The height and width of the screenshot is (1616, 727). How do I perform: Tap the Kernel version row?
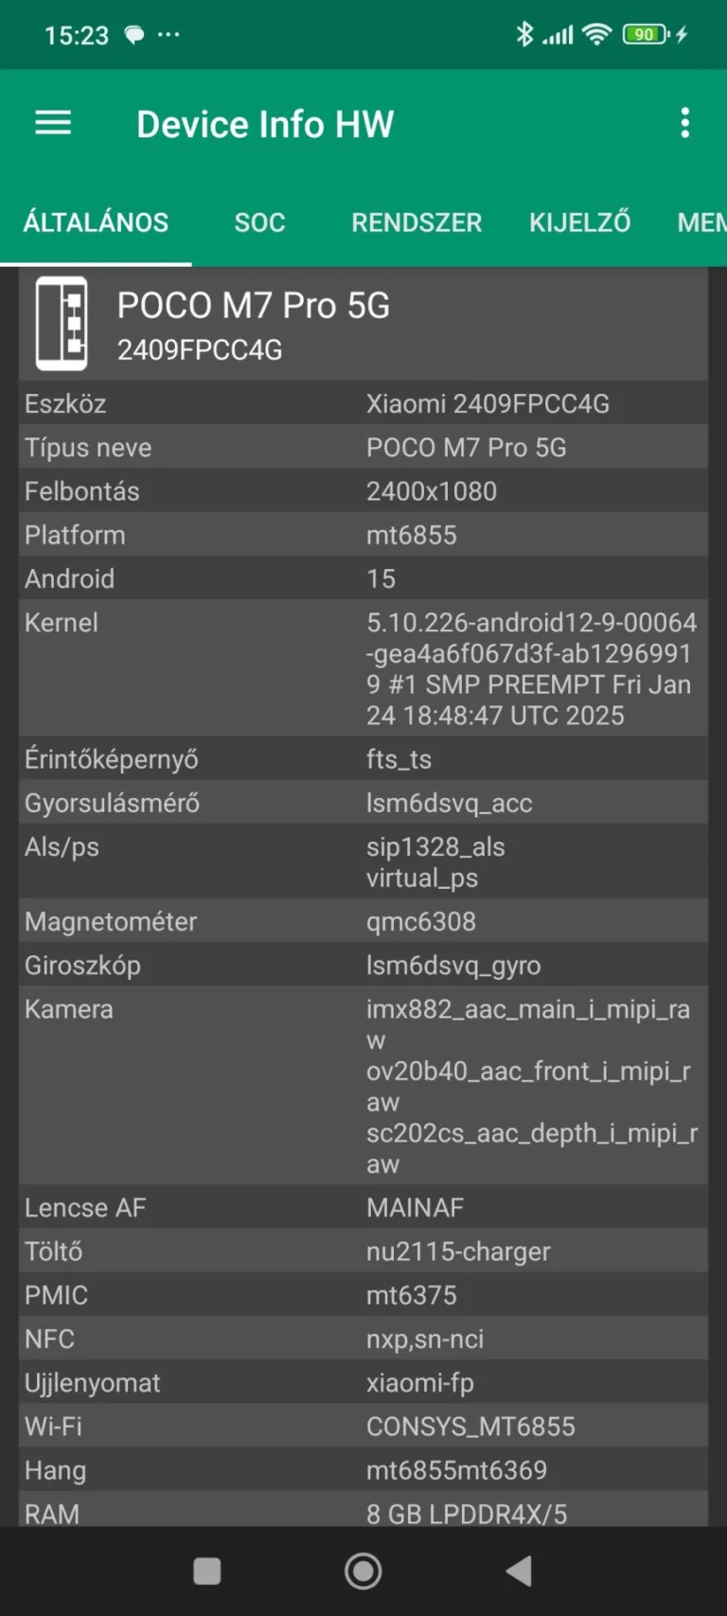[x=363, y=668]
